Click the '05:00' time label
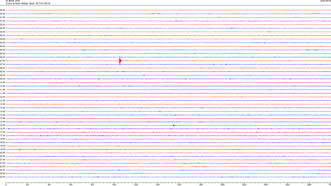This screenshot has height=186, width=331. [2, 46]
